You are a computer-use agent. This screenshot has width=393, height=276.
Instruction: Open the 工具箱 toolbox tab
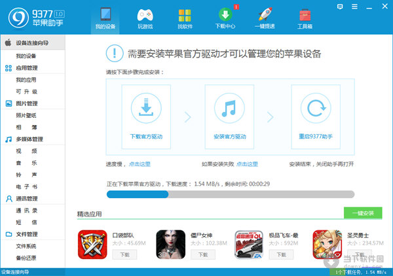pos(305,18)
